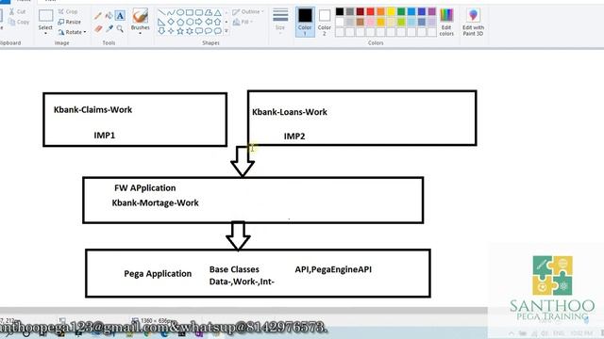This screenshot has width=604, height=339.
Task: Pick the black color swatch
Action: click(340, 12)
